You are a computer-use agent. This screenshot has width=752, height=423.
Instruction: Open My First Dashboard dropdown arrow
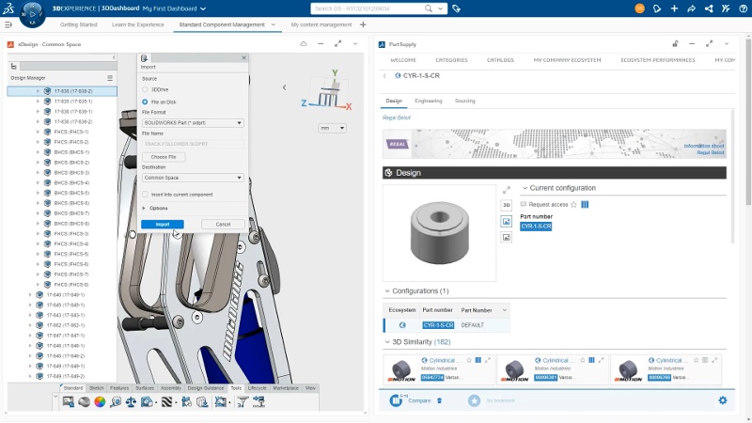tap(203, 8)
